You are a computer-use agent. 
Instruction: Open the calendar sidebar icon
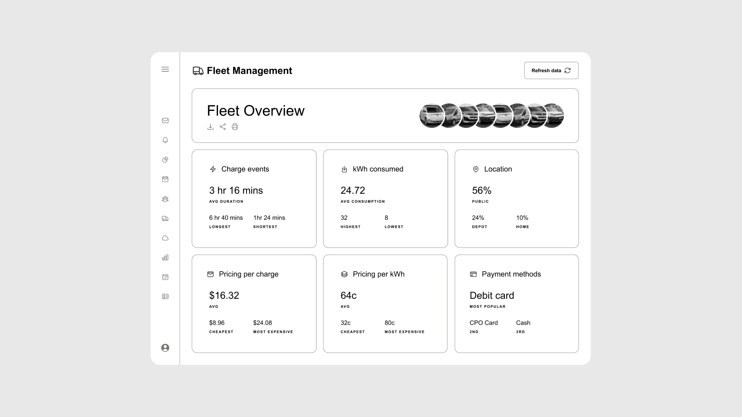click(165, 277)
